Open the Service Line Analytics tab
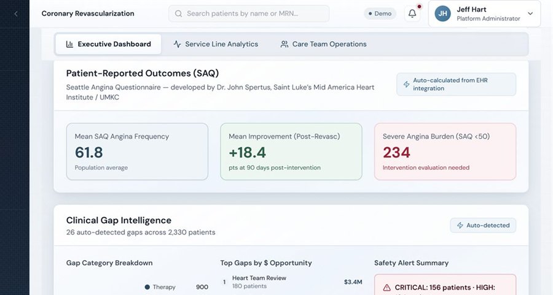The width and height of the screenshot is (553, 295). pyautogui.click(x=216, y=44)
